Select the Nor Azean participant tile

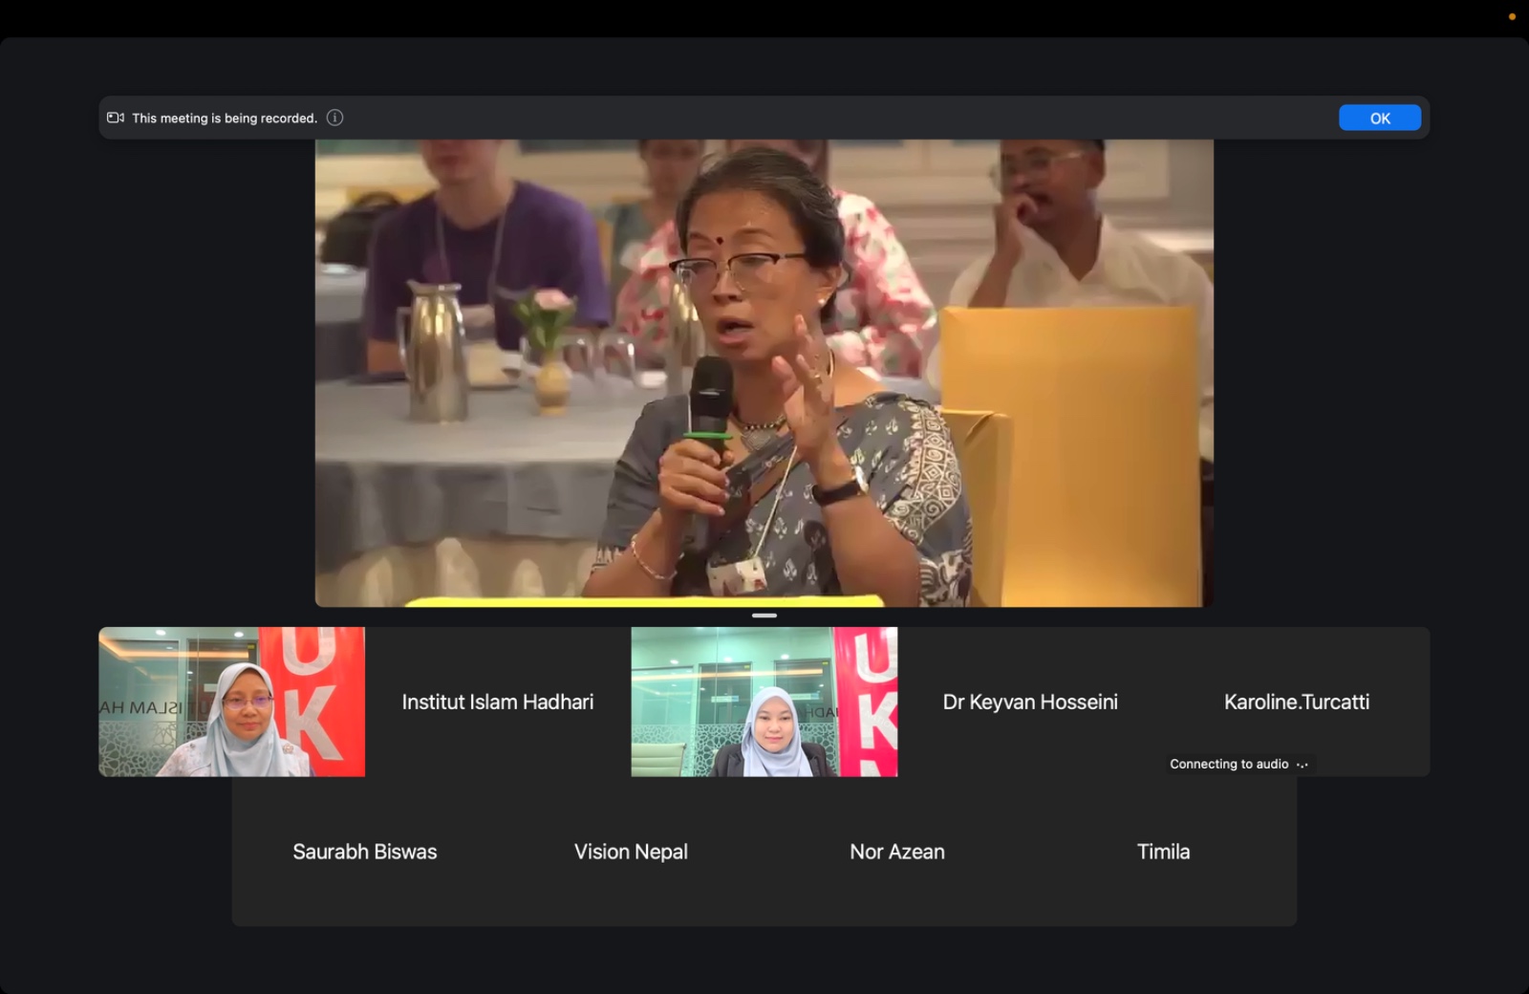(897, 852)
